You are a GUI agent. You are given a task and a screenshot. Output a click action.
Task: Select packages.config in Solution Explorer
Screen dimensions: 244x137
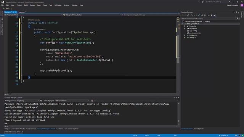click(x=195, y=33)
